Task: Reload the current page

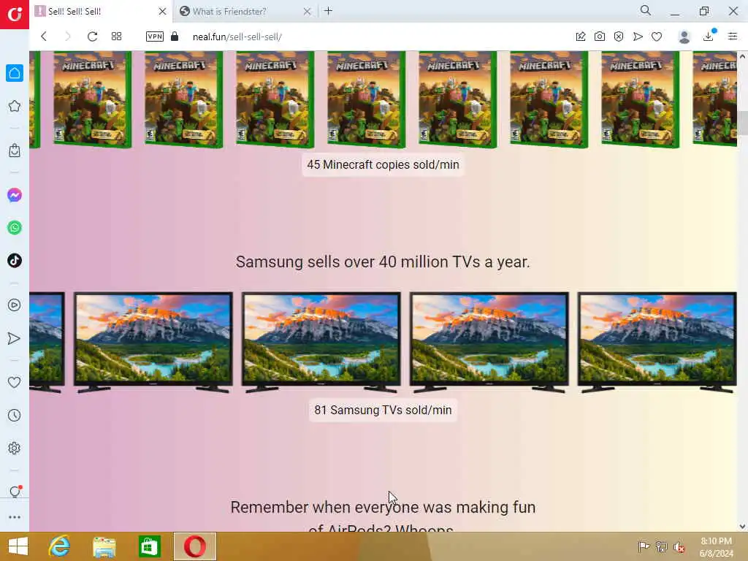Action: point(92,37)
